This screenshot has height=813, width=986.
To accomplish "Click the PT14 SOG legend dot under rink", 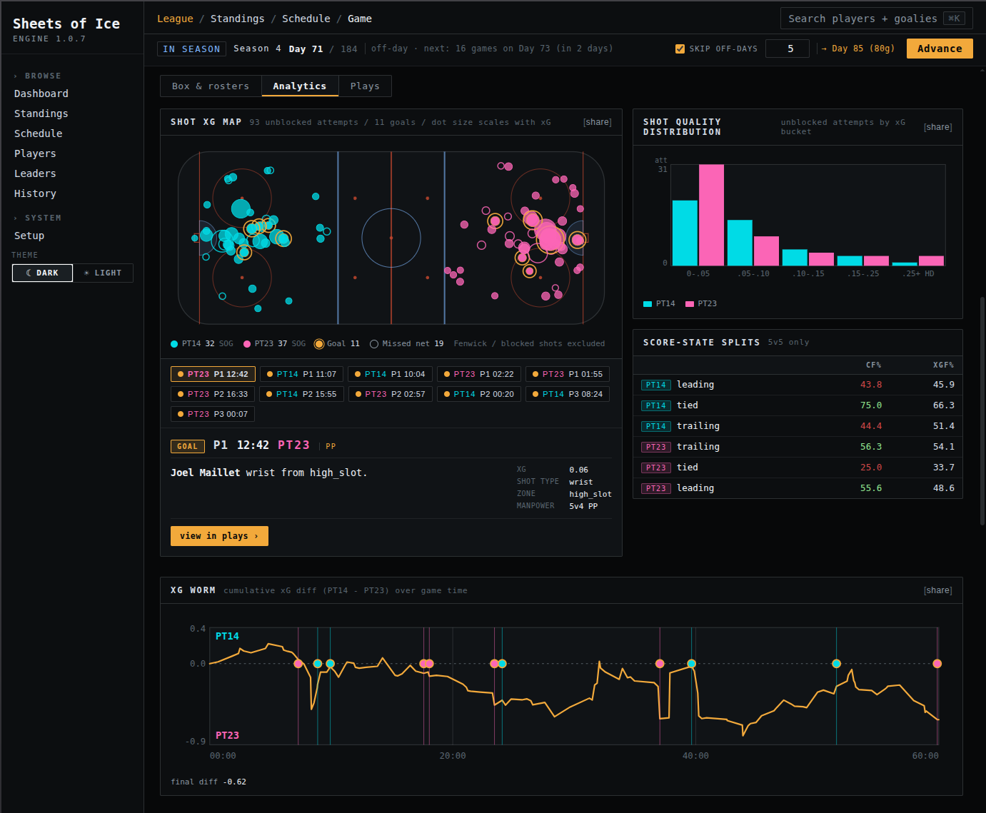I will (174, 344).
